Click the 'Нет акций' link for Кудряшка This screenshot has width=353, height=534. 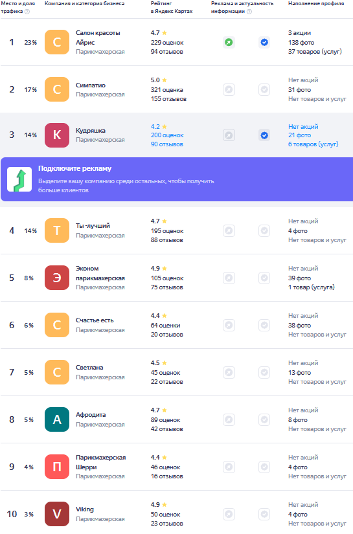pyautogui.click(x=303, y=127)
